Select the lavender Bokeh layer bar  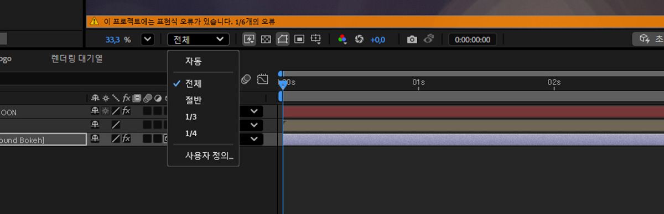(x=473, y=139)
